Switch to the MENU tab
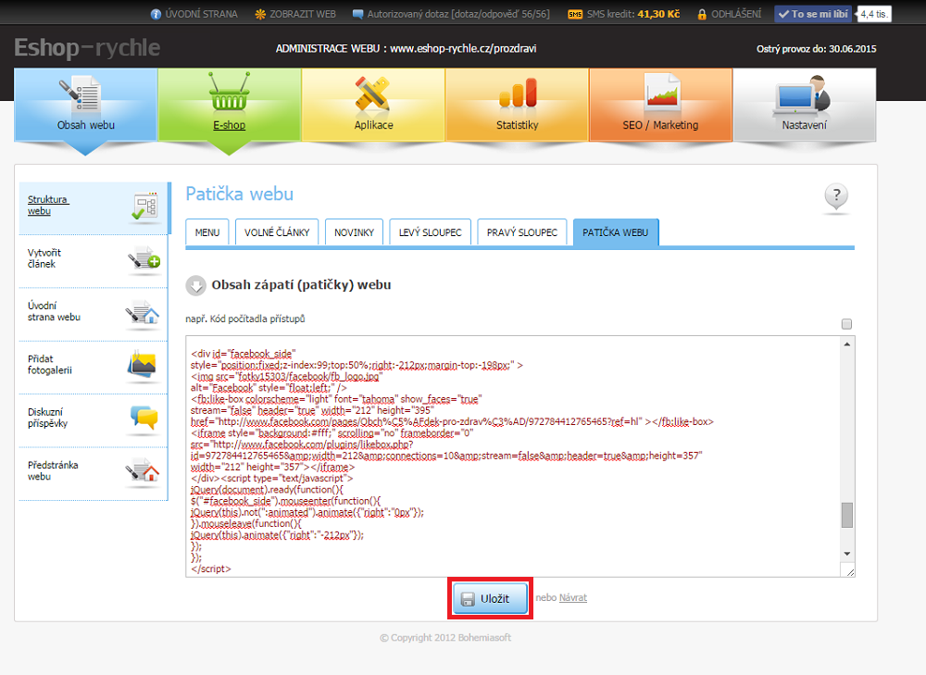Screen dimensions: 926x675 click(x=207, y=232)
